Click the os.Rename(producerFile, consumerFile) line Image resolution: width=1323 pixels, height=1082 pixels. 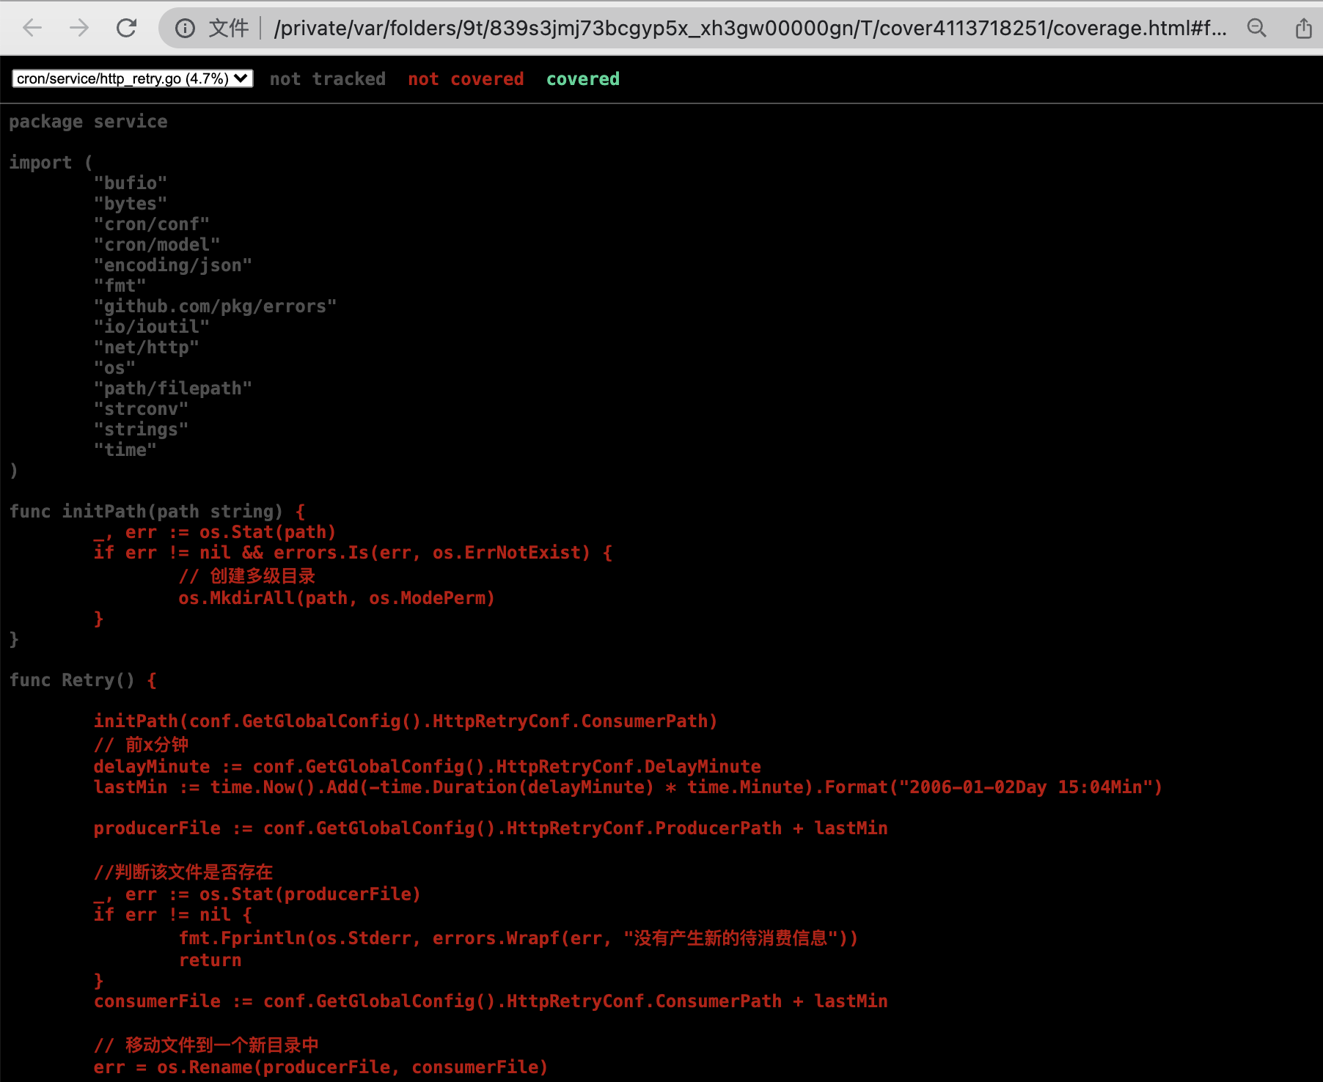pyautogui.click(x=320, y=1067)
